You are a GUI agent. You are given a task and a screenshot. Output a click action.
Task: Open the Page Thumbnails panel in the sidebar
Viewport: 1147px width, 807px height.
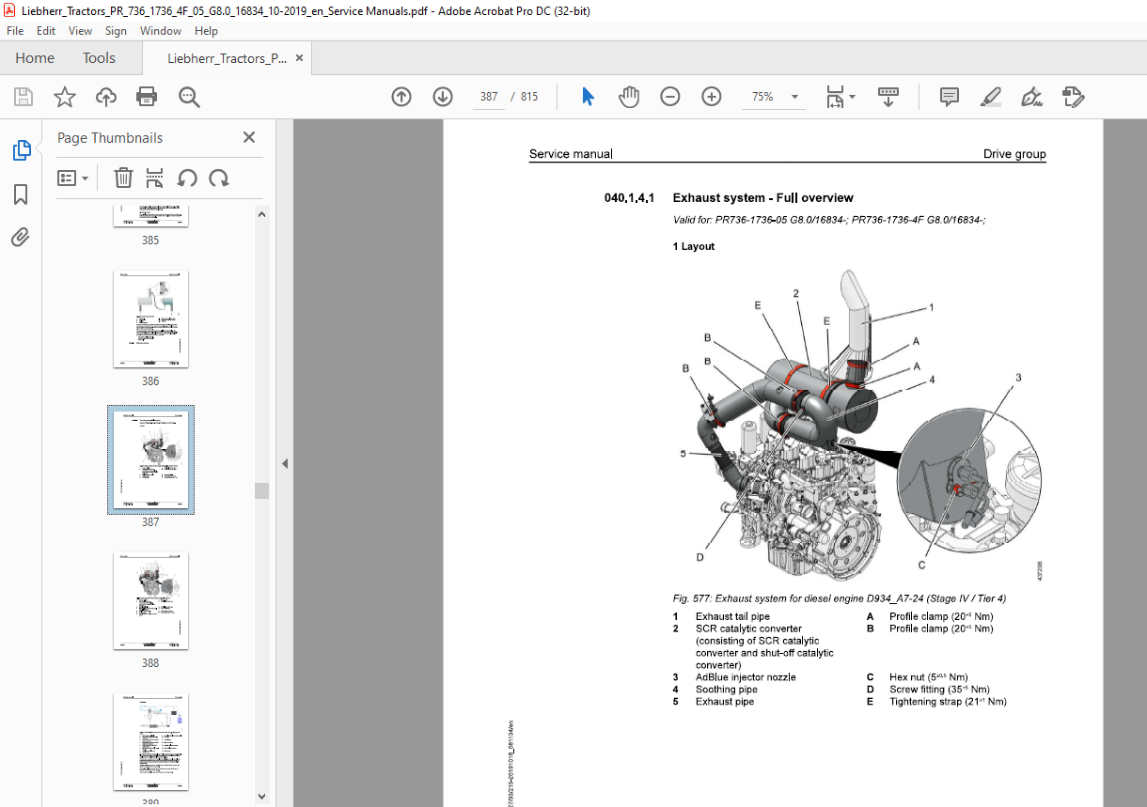[21, 150]
